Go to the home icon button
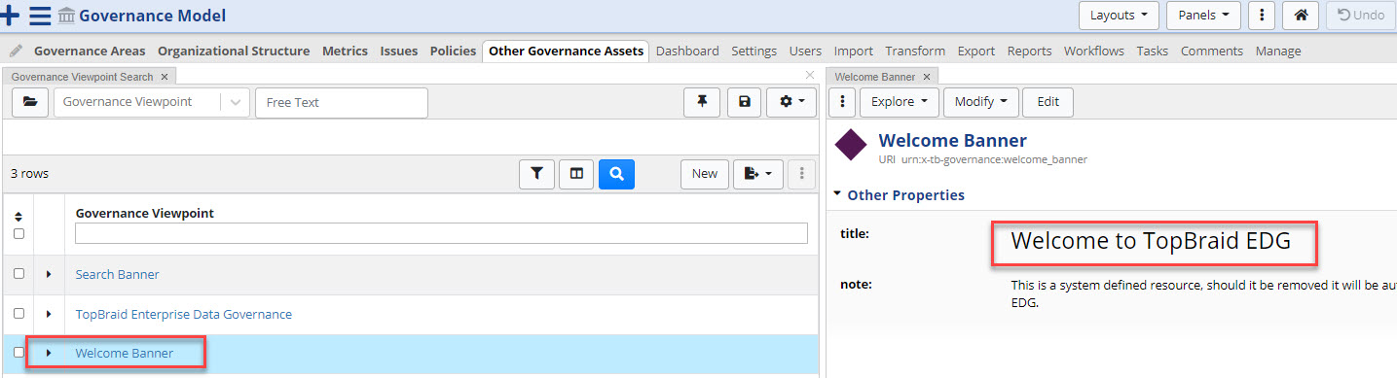1397x378 pixels. [1301, 16]
